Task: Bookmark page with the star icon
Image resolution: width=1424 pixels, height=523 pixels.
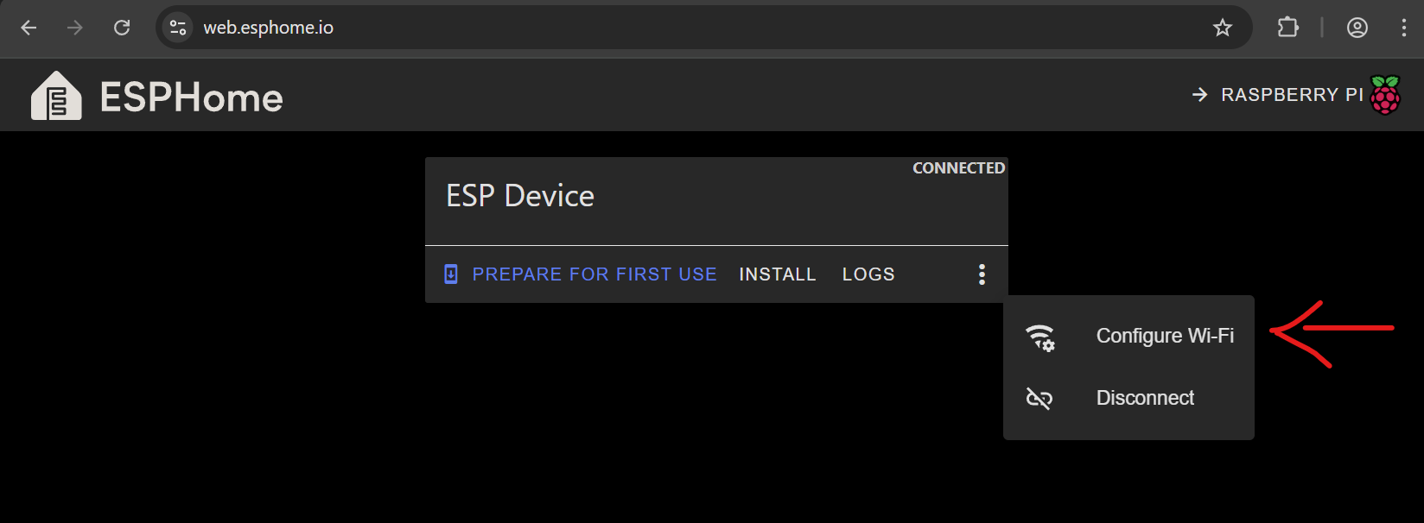Action: 1222,28
